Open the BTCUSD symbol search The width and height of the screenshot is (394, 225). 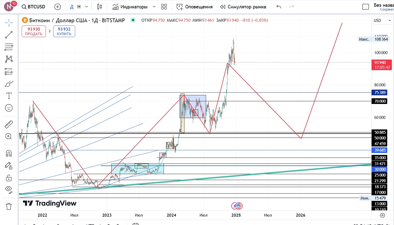point(34,7)
